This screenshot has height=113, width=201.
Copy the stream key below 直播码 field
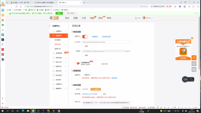(86, 55)
